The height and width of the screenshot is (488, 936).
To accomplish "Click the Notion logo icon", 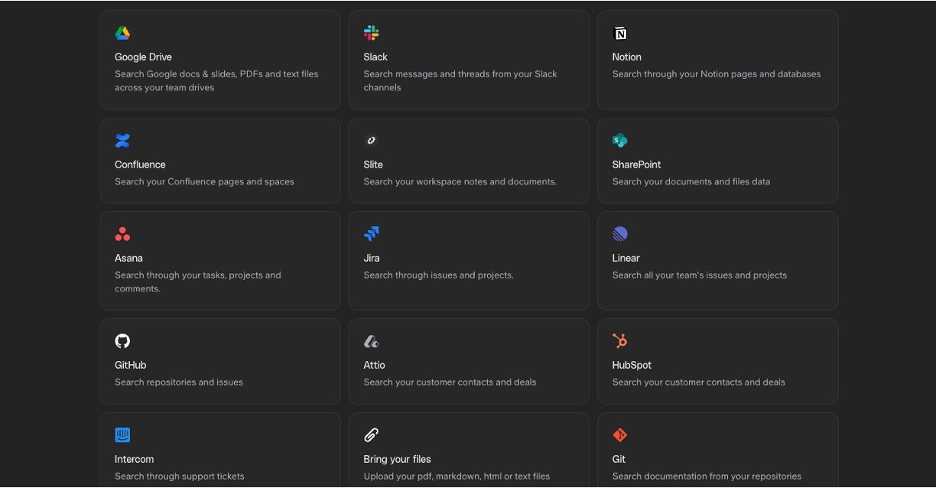I will point(619,33).
